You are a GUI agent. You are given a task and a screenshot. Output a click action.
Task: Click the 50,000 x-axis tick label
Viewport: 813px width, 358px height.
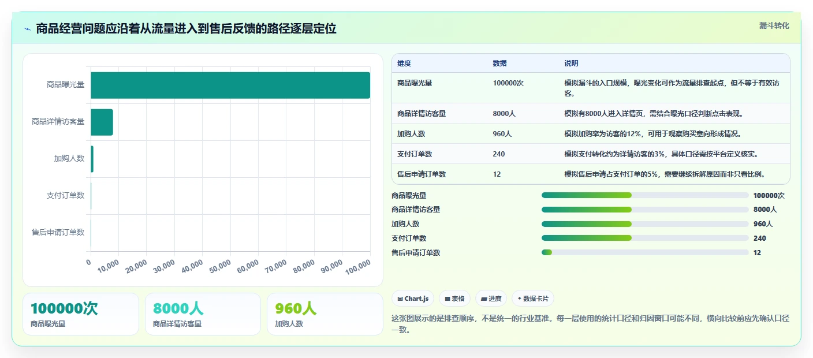point(220,267)
